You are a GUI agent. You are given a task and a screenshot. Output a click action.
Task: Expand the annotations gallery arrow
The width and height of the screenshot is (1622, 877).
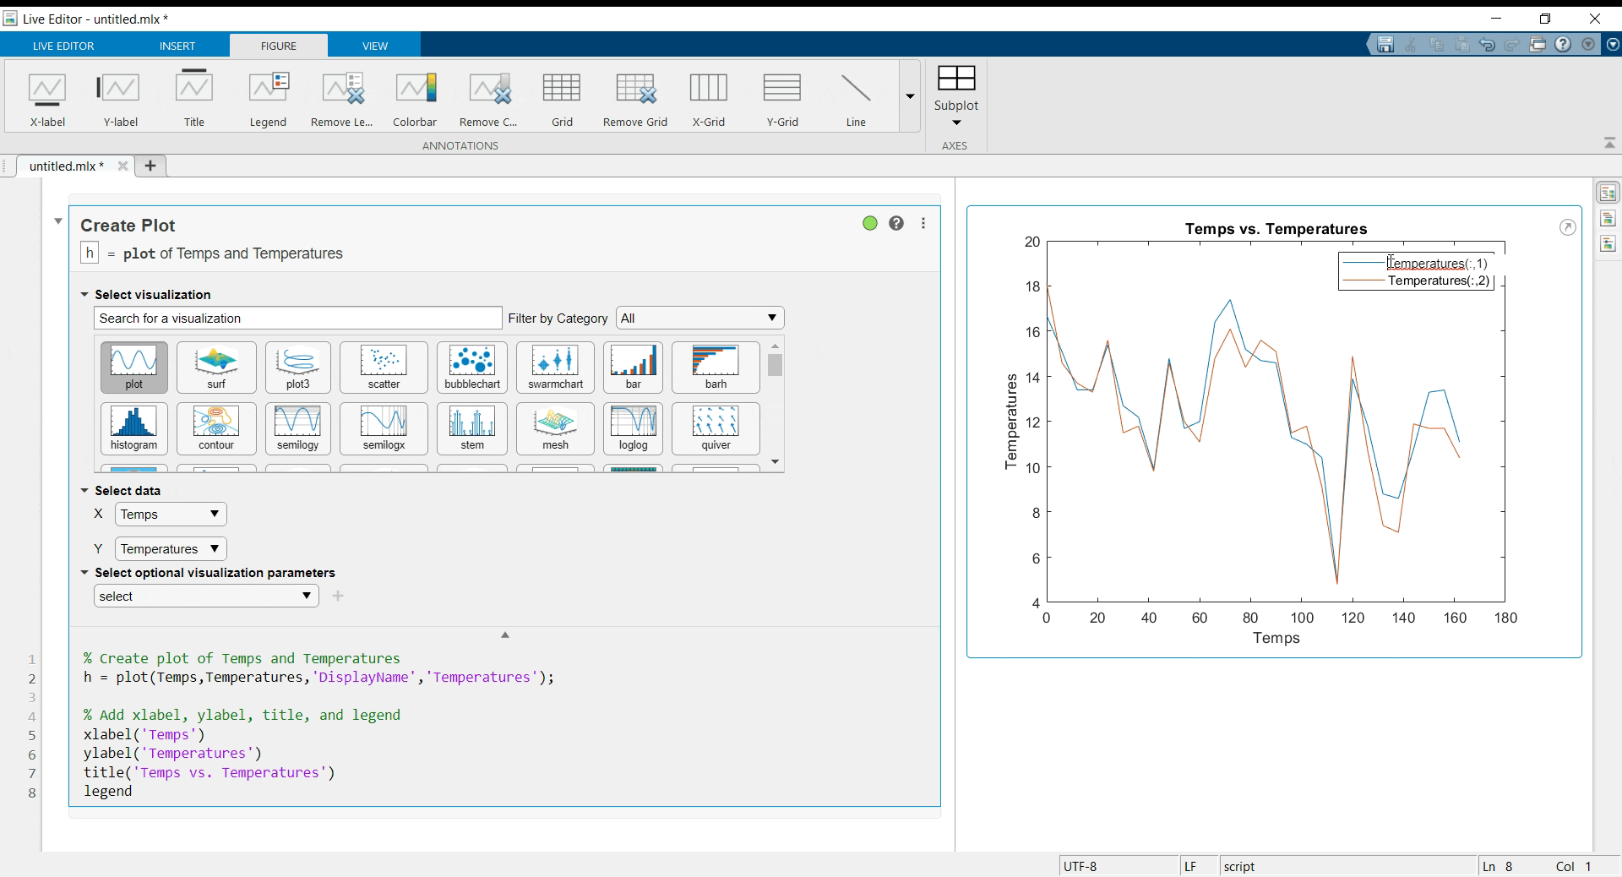[910, 96]
